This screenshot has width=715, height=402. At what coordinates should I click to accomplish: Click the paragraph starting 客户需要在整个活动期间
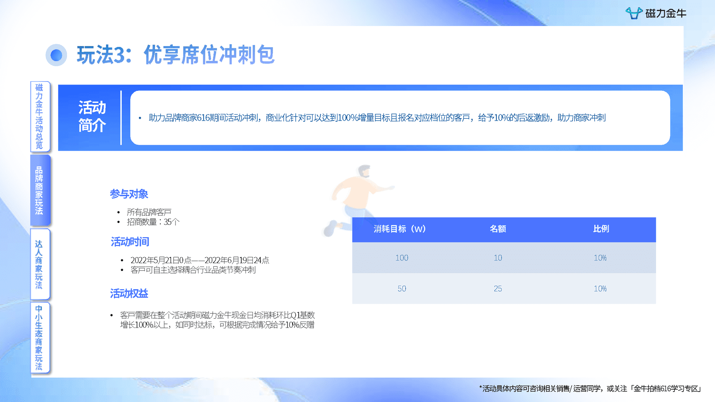click(x=217, y=320)
